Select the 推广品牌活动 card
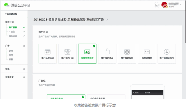 [x=48, y=54]
